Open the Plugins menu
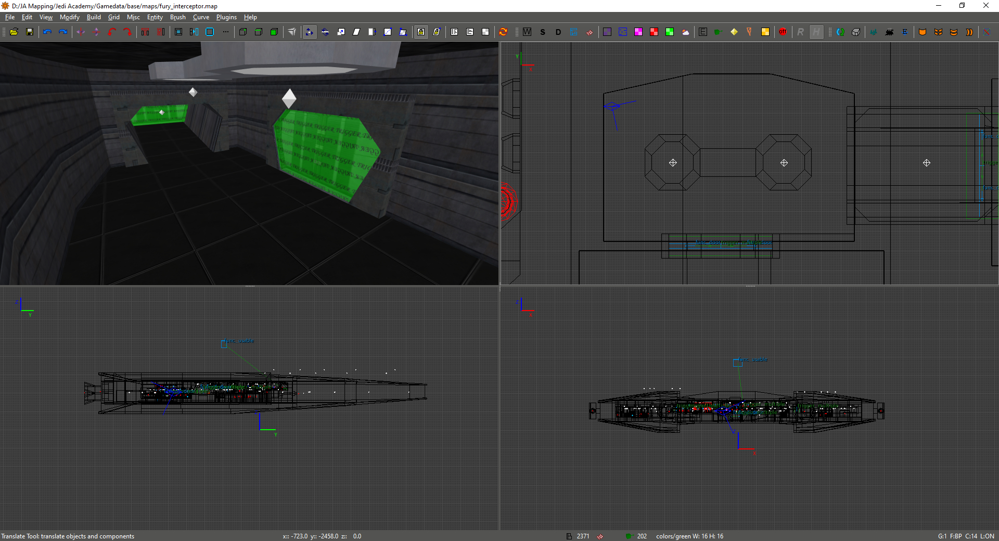The image size is (999, 541). (x=226, y=17)
